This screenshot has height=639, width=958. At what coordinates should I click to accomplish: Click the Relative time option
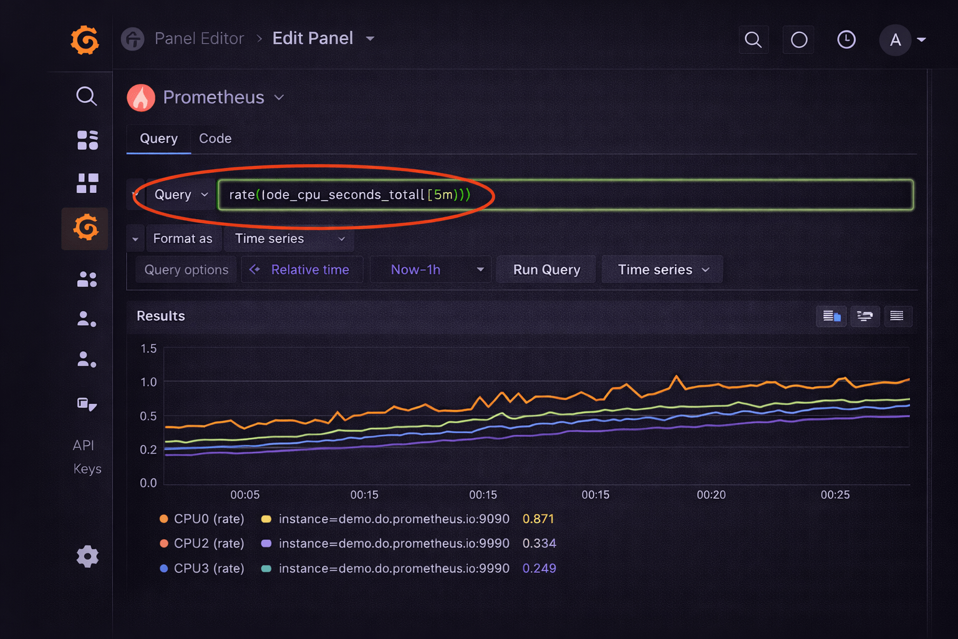[302, 270]
